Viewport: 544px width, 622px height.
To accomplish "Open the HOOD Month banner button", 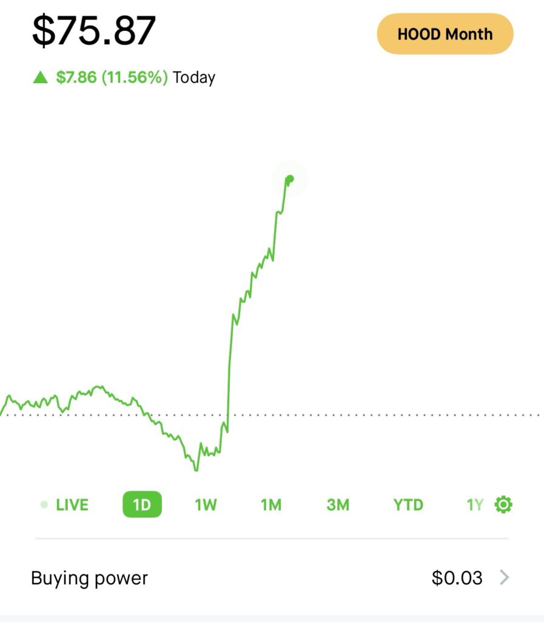I will 445,34.
